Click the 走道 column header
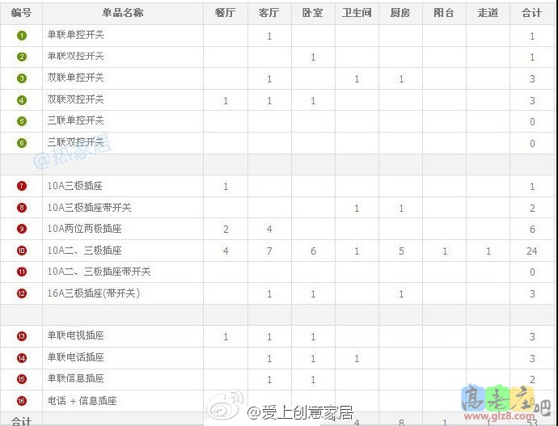The height and width of the screenshot is (426, 558). click(x=488, y=13)
